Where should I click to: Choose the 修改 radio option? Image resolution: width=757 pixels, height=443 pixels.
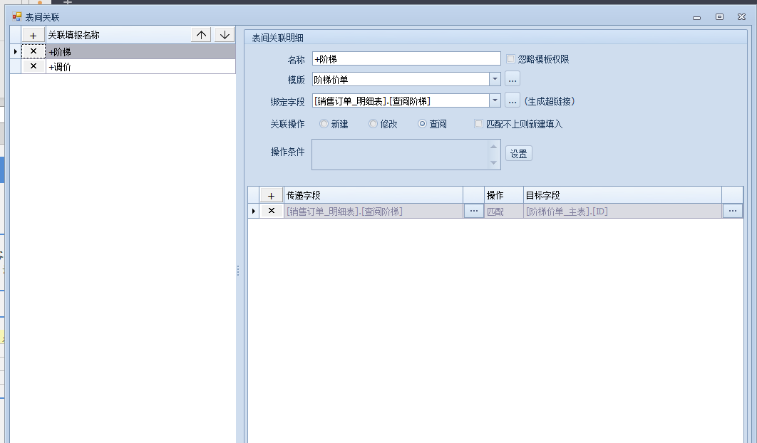[x=373, y=124]
